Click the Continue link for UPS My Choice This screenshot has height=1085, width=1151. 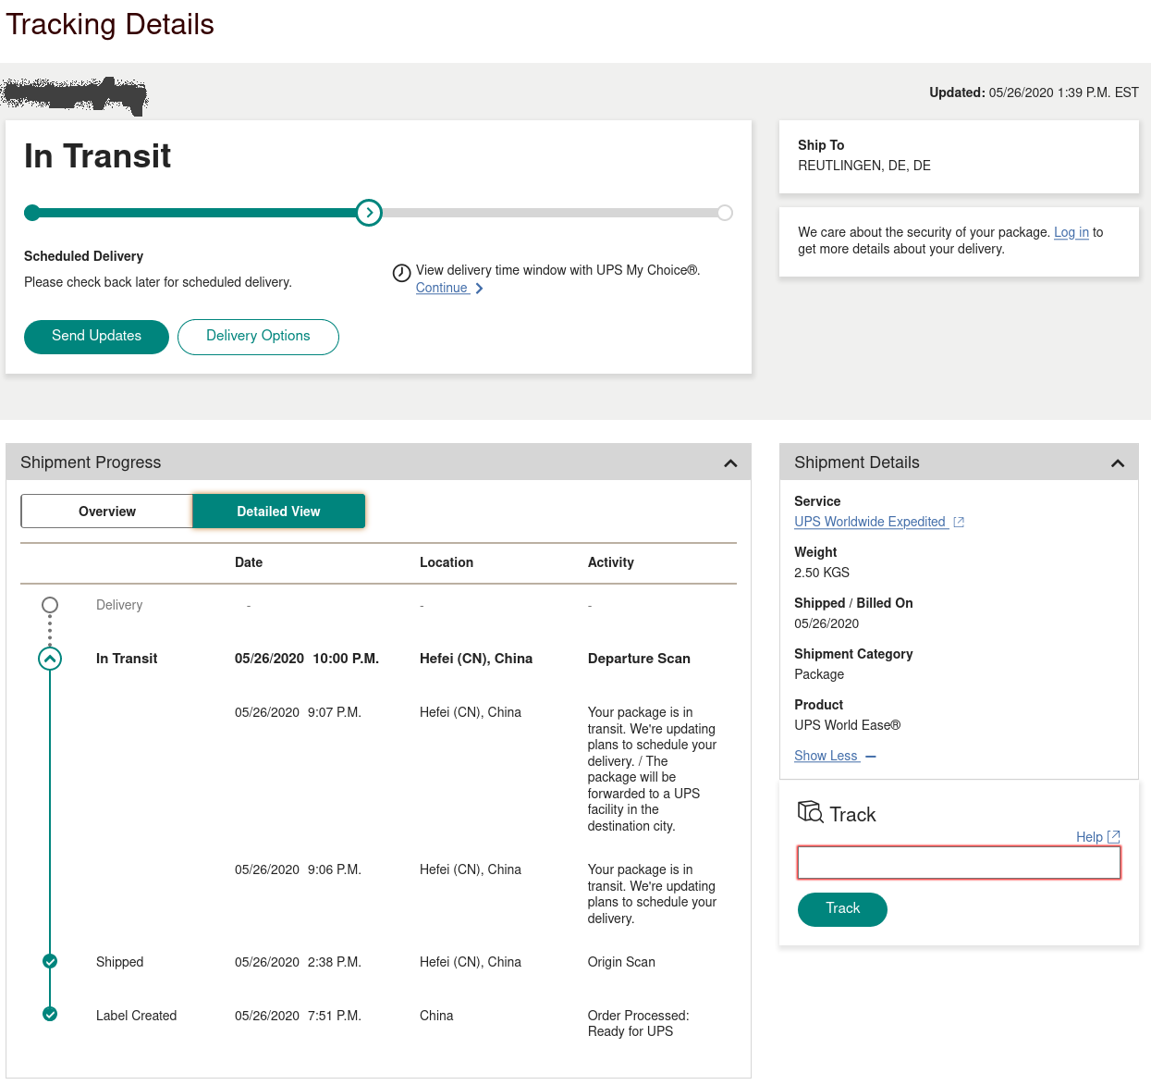tap(443, 288)
